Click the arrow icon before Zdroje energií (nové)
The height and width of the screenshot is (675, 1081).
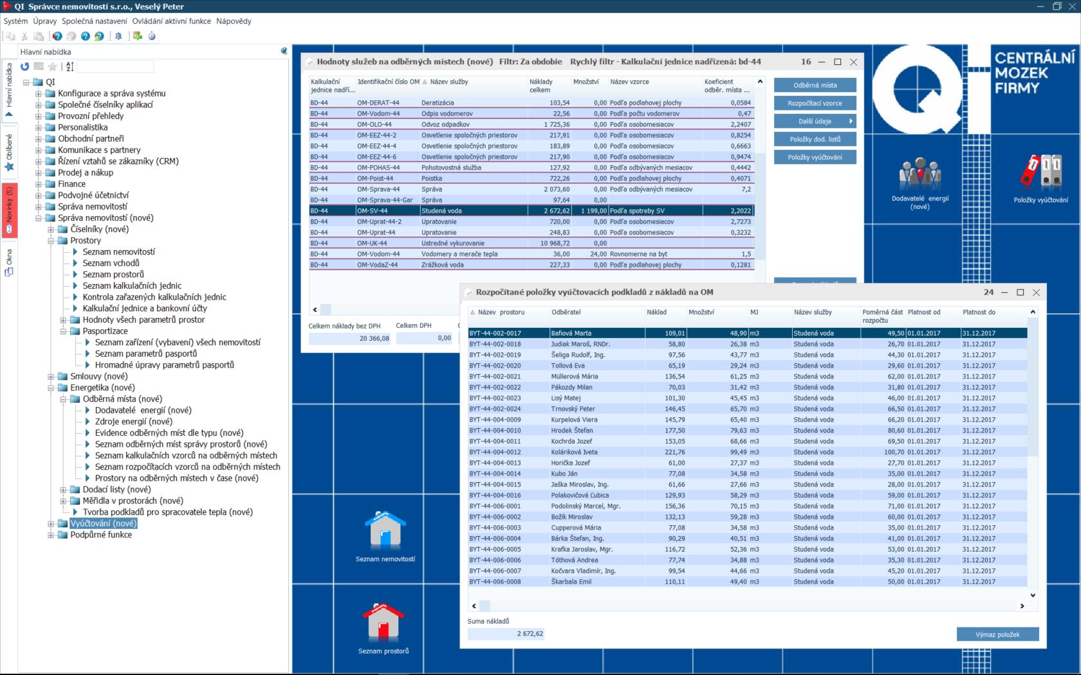tap(88, 422)
